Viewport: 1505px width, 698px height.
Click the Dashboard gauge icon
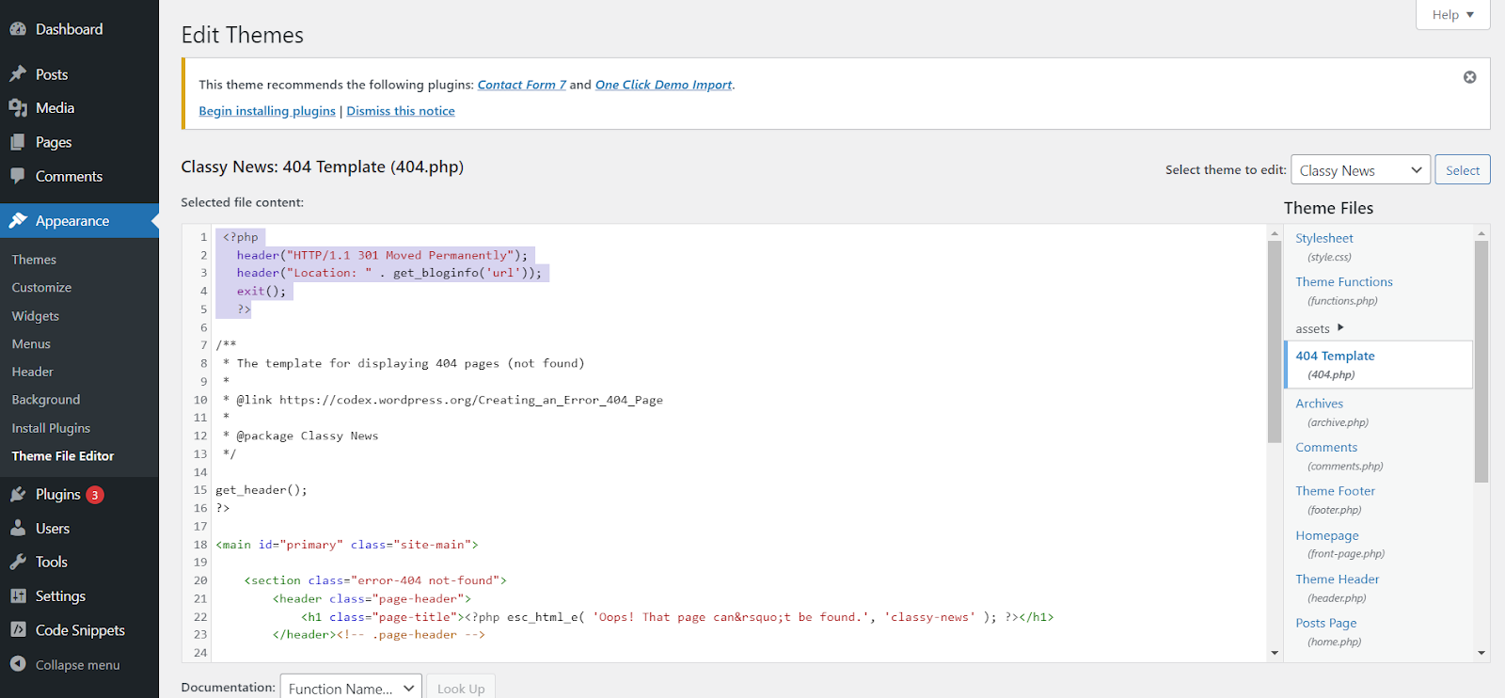(18, 29)
